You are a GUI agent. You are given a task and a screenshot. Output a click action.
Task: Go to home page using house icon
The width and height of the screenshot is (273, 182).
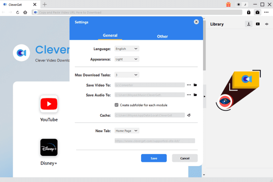(x=25, y=12)
